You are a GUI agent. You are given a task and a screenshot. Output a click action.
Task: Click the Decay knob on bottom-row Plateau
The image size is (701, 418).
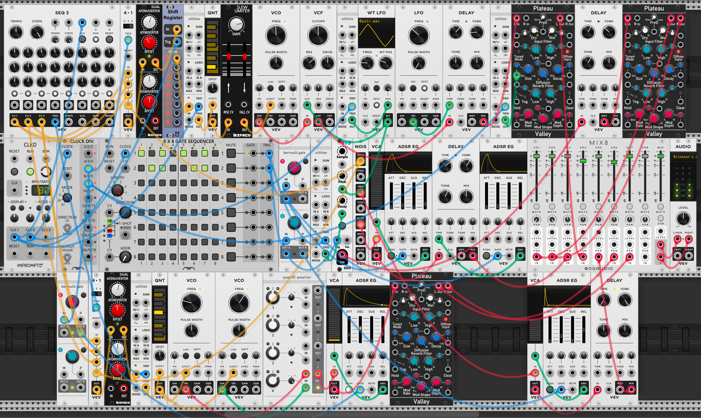tap(436, 337)
